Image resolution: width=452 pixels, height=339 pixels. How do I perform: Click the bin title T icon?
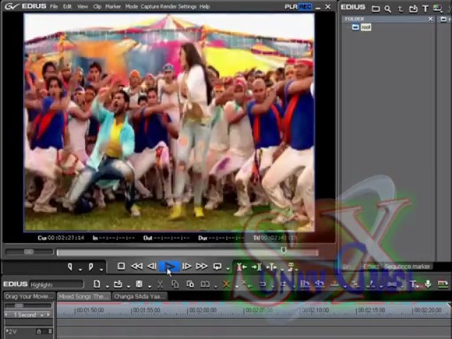click(x=425, y=8)
